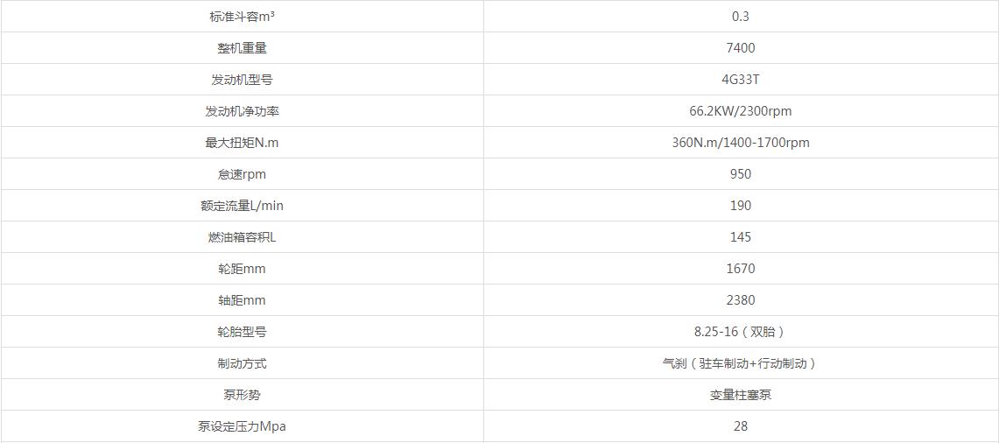Click the 泵设定压力Mpa label

243,426
